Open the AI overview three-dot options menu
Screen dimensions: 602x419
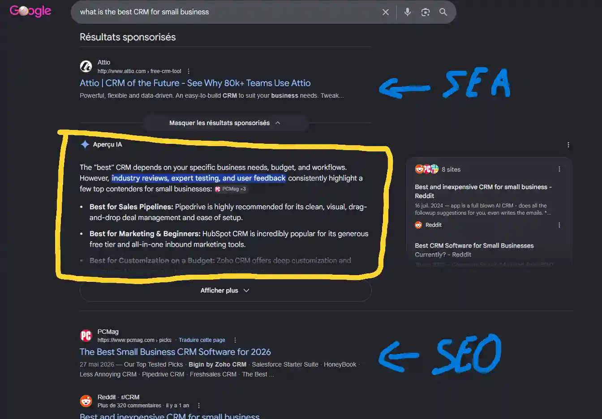click(x=568, y=145)
